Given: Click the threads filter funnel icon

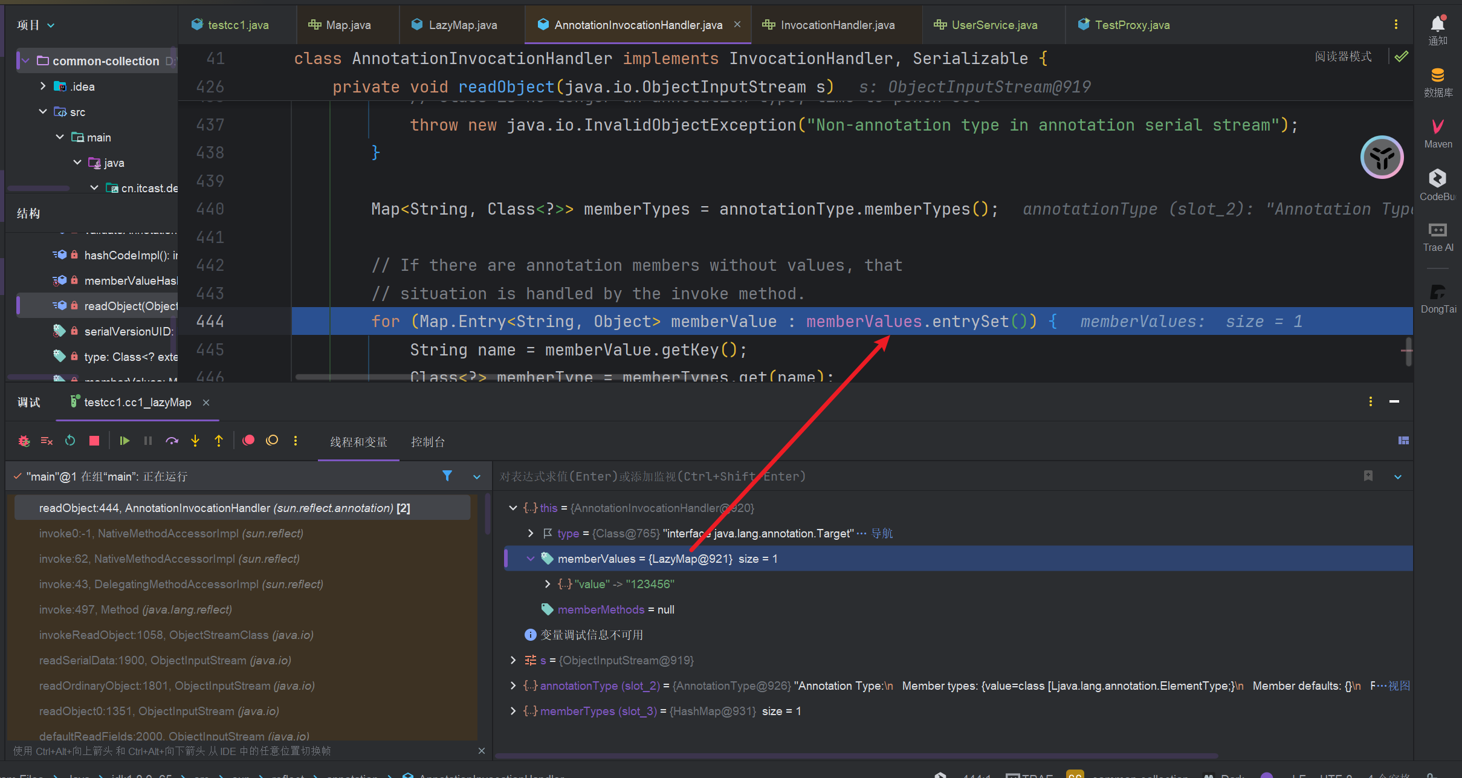Looking at the screenshot, I should point(447,476).
